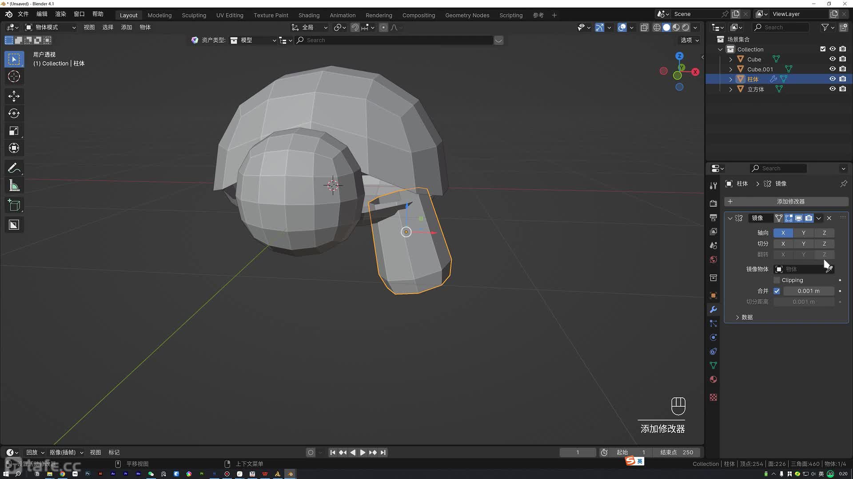Open the 物体模式 mode dropdown
The image size is (853, 479).
51,27
